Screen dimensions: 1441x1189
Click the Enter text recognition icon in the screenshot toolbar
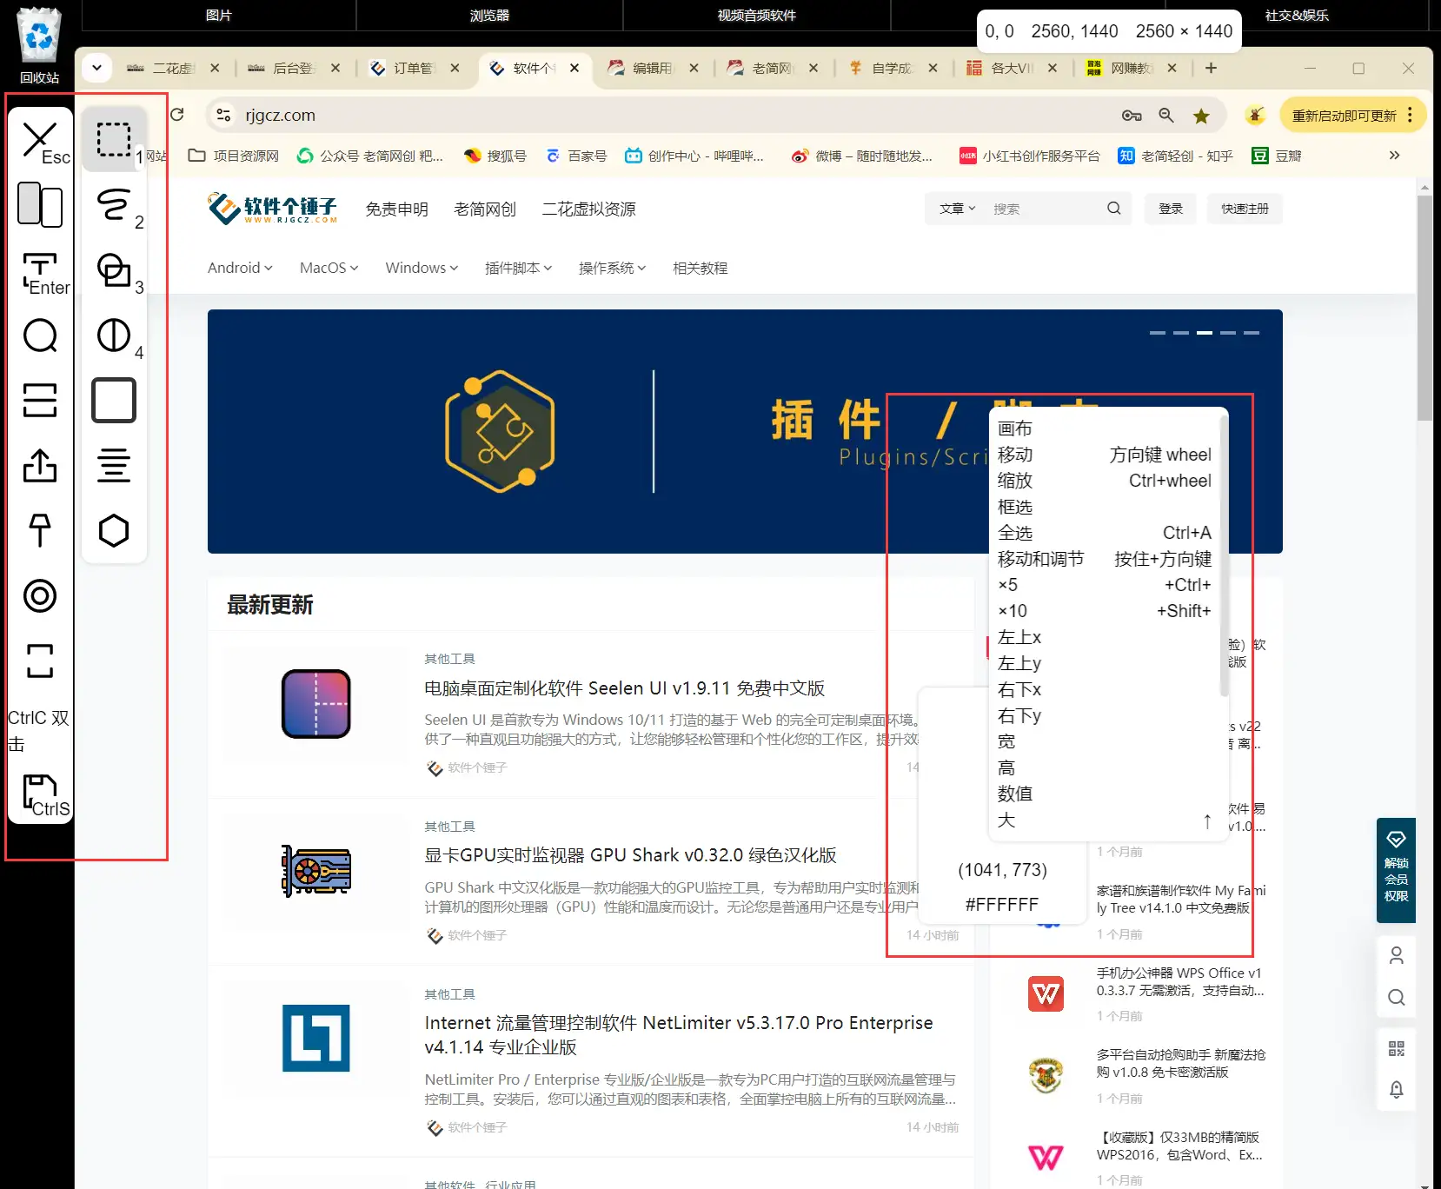click(40, 271)
